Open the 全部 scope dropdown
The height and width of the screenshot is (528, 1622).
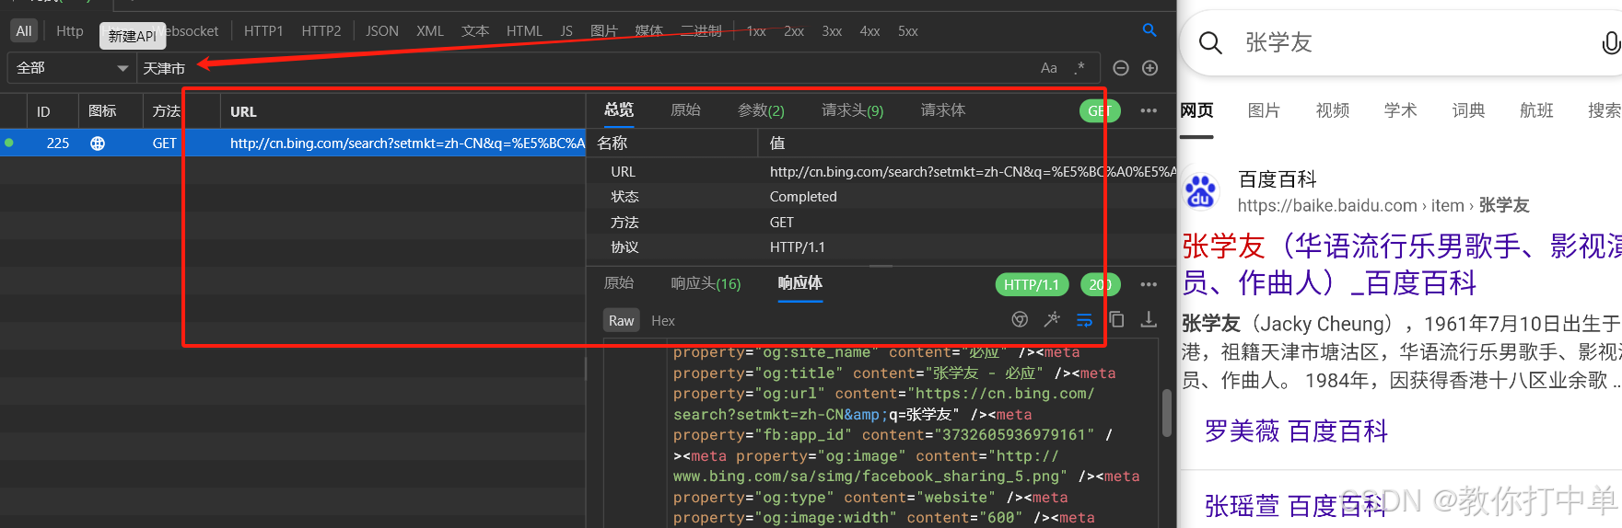click(x=72, y=68)
